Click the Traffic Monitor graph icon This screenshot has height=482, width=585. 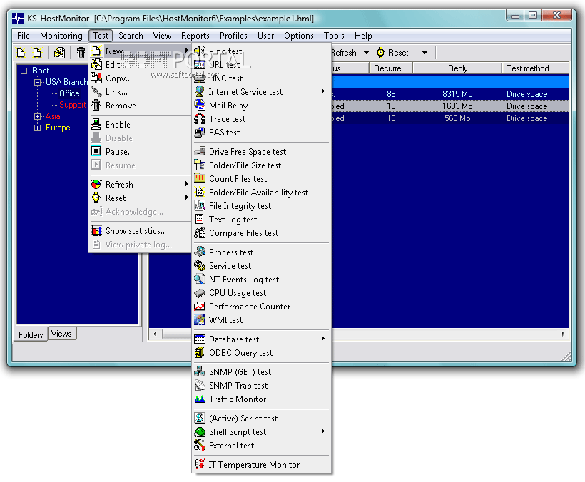coord(200,399)
